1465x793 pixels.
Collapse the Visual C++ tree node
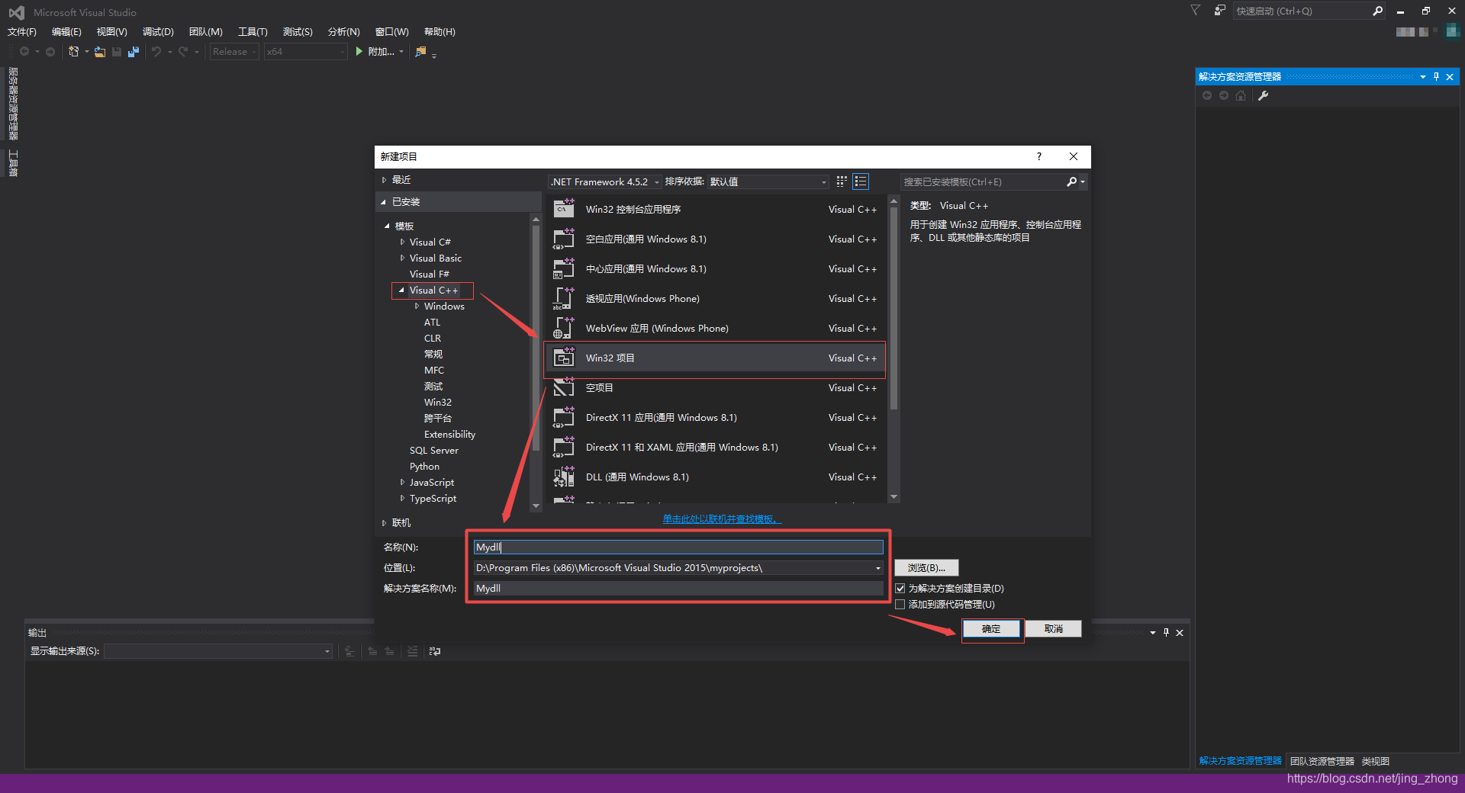[x=401, y=290]
